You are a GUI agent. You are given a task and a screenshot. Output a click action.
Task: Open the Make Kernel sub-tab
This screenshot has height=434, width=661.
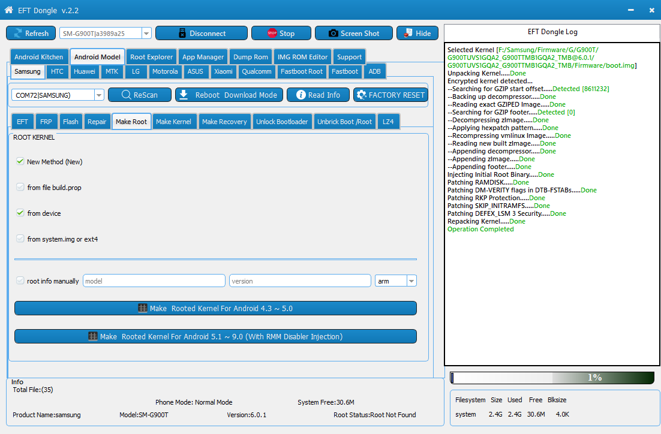tap(174, 122)
